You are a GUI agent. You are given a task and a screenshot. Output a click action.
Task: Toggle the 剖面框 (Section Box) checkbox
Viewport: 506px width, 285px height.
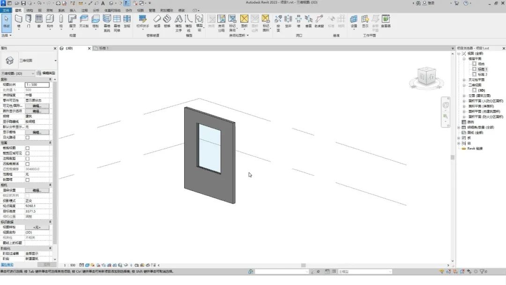tap(28, 180)
